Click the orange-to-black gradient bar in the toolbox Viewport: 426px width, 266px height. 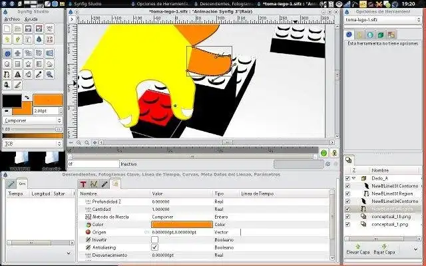tap(33, 136)
